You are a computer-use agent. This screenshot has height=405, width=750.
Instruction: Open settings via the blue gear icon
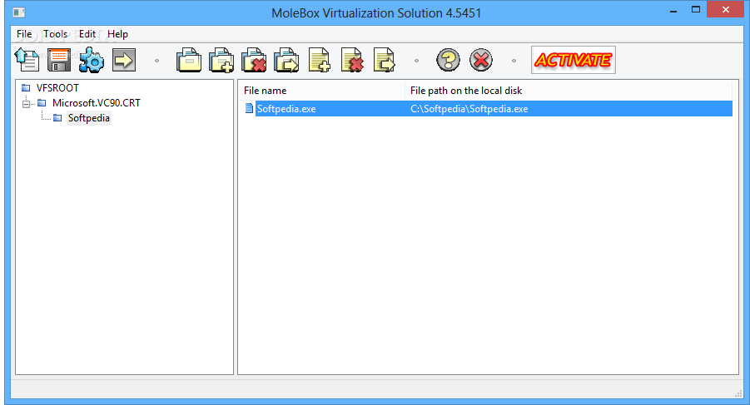click(x=92, y=60)
